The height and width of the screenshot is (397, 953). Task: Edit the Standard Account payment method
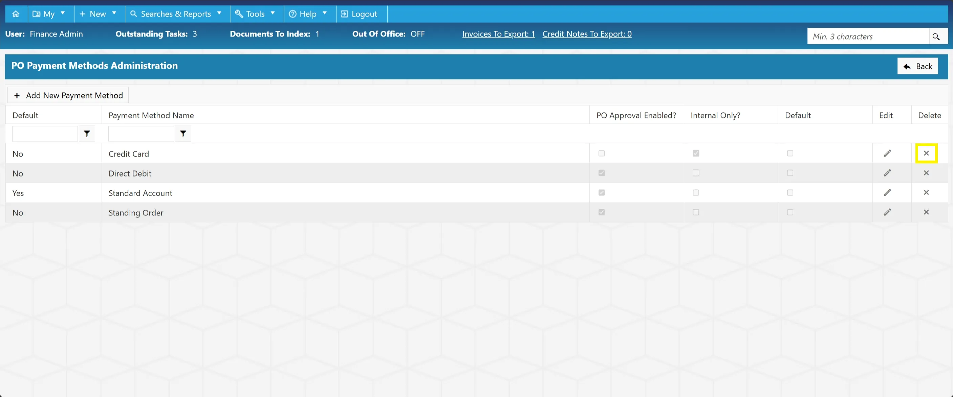(888, 193)
